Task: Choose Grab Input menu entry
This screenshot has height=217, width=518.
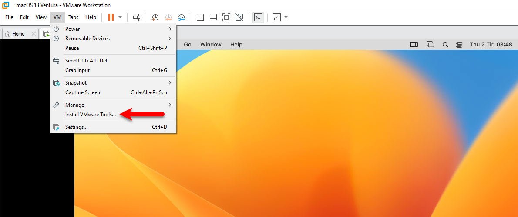Action: (113, 70)
